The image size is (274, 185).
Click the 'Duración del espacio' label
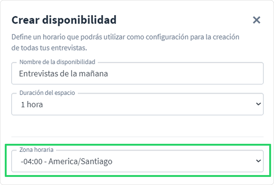coord(47,93)
